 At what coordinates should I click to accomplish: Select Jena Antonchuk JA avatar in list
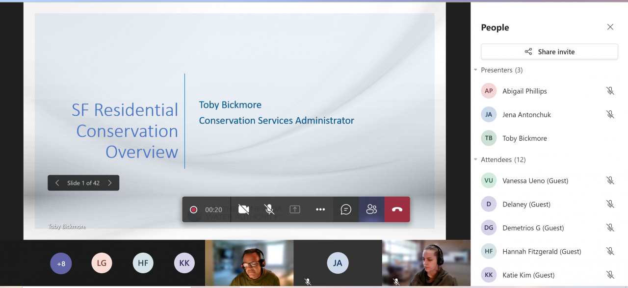(x=489, y=114)
